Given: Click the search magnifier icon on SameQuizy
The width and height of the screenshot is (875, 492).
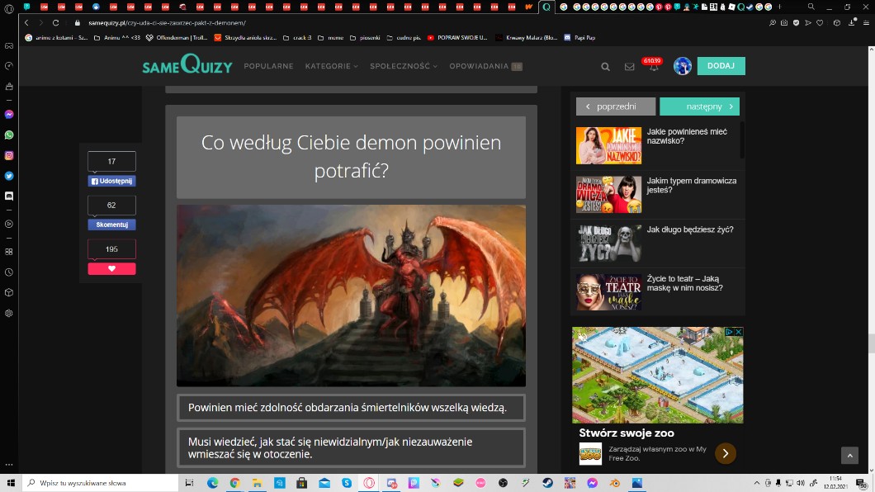Looking at the screenshot, I should coord(605,67).
